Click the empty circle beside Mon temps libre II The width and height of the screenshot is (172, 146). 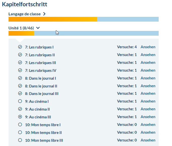(x=20, y=132)
